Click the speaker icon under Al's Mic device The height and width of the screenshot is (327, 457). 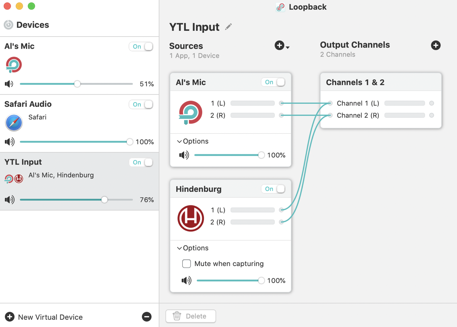pos(9,84)
